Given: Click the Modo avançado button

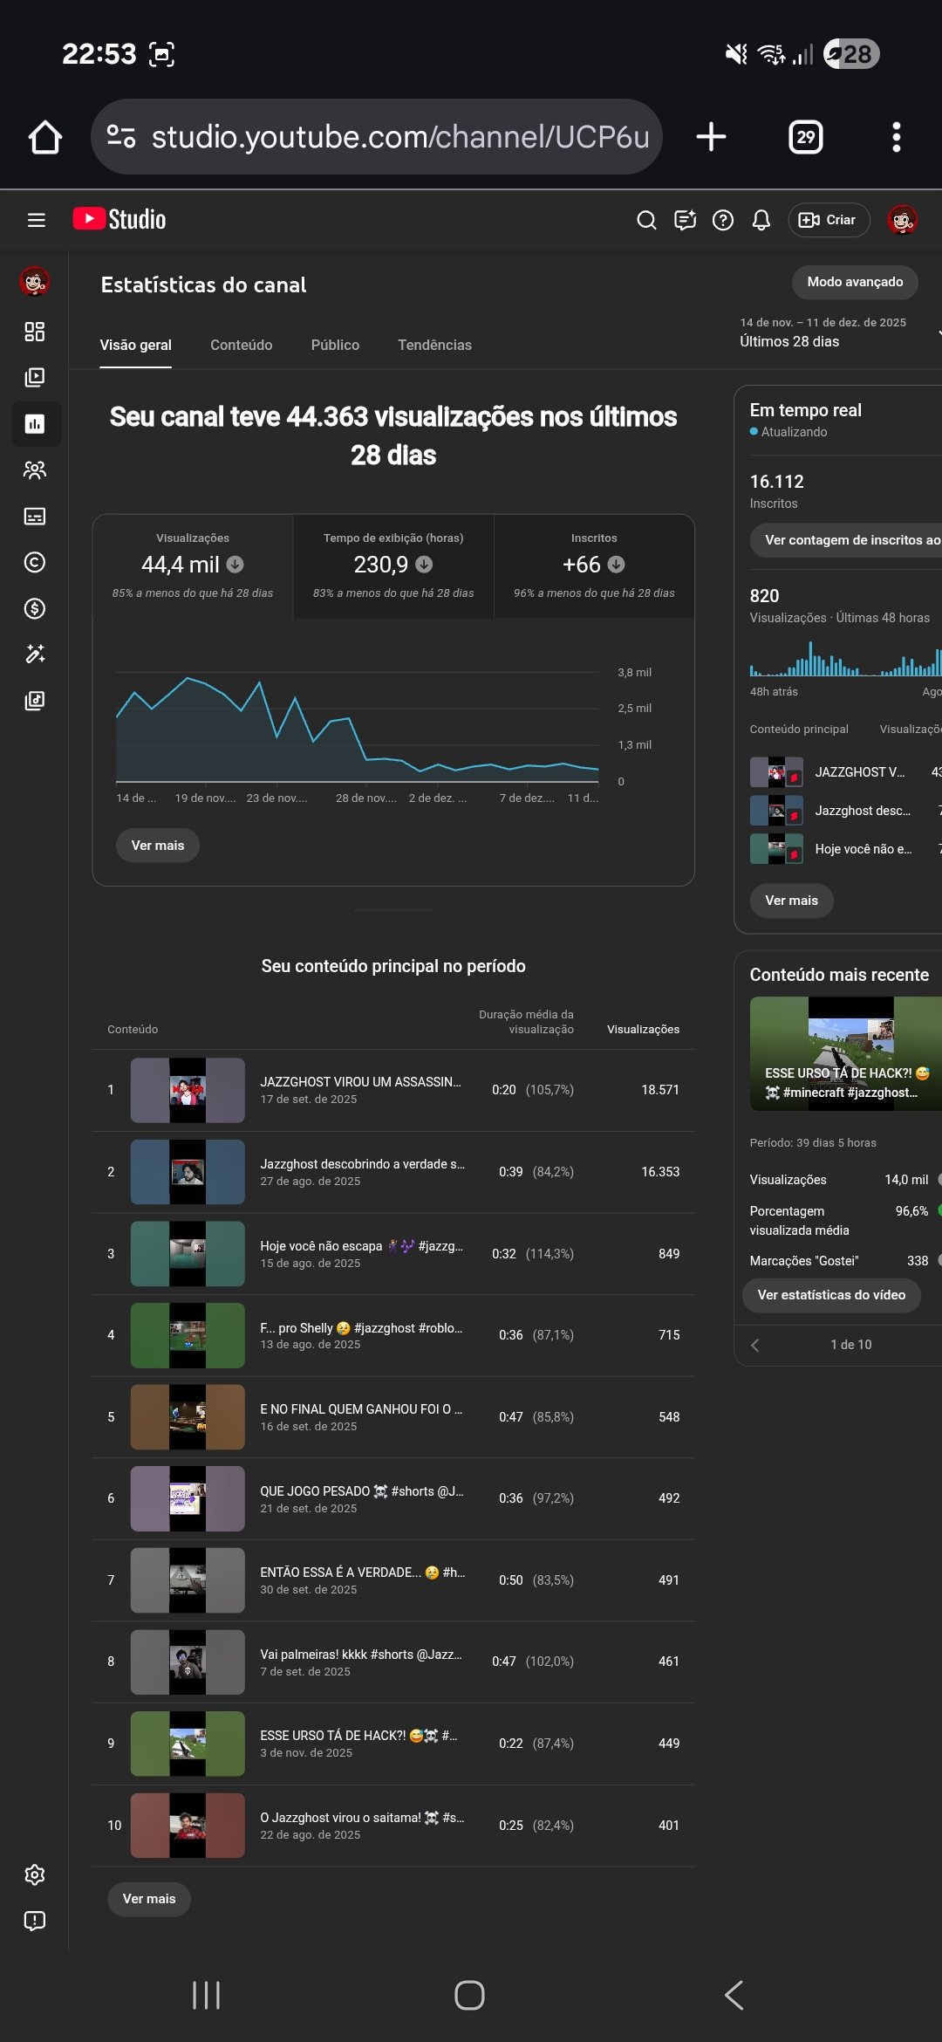Looking at the screenshot, I should [x=855, y=282].
